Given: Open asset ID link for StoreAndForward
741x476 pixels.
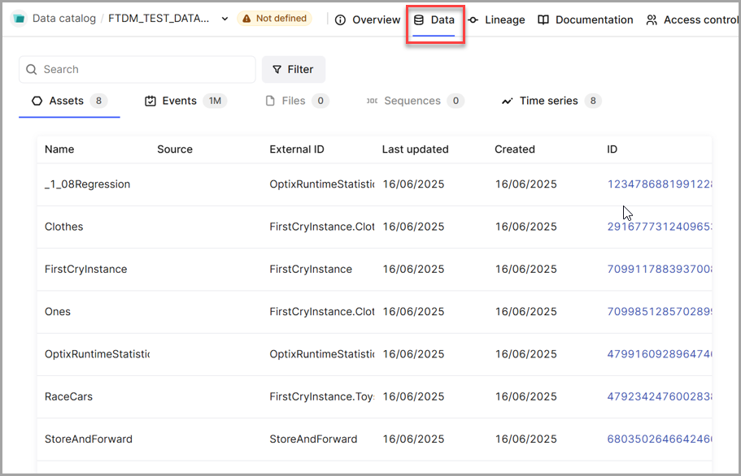Looking at the screenshot, I should coord(659,439).
